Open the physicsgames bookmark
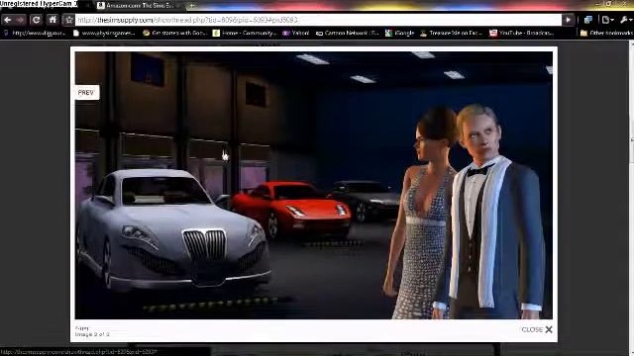The image size is (634, 356). click(x=104, y=33)
